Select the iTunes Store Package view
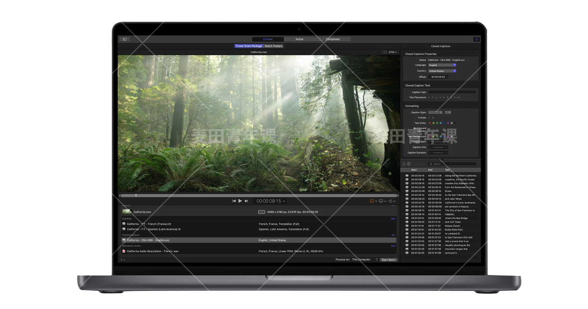Screen dimensions: 588x309 (249, 46)
